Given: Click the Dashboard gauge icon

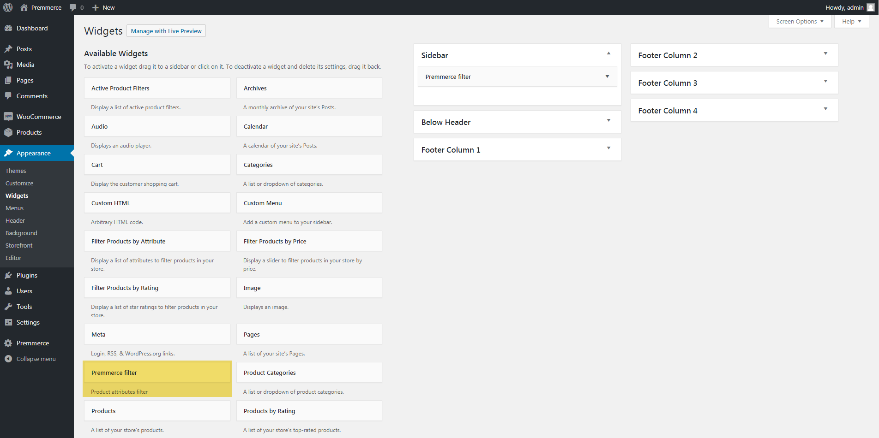Looking at the screenshot, I should (x=8, y=28).
